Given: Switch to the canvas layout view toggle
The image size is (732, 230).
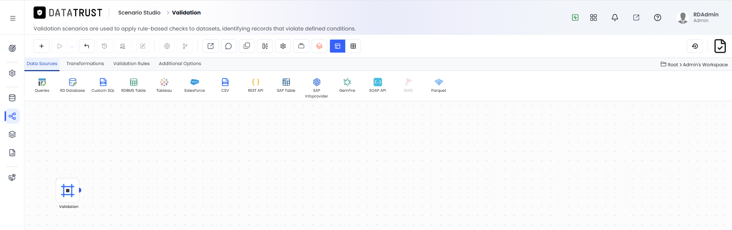Looking at the screenshot, I should (x=338, y=46).
